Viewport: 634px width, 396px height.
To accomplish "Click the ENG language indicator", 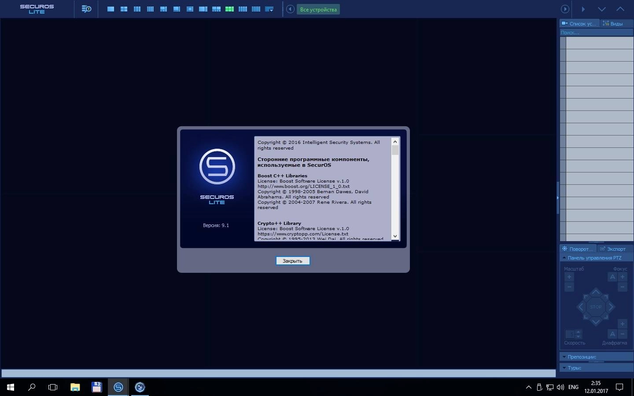I will pos(573,387).
